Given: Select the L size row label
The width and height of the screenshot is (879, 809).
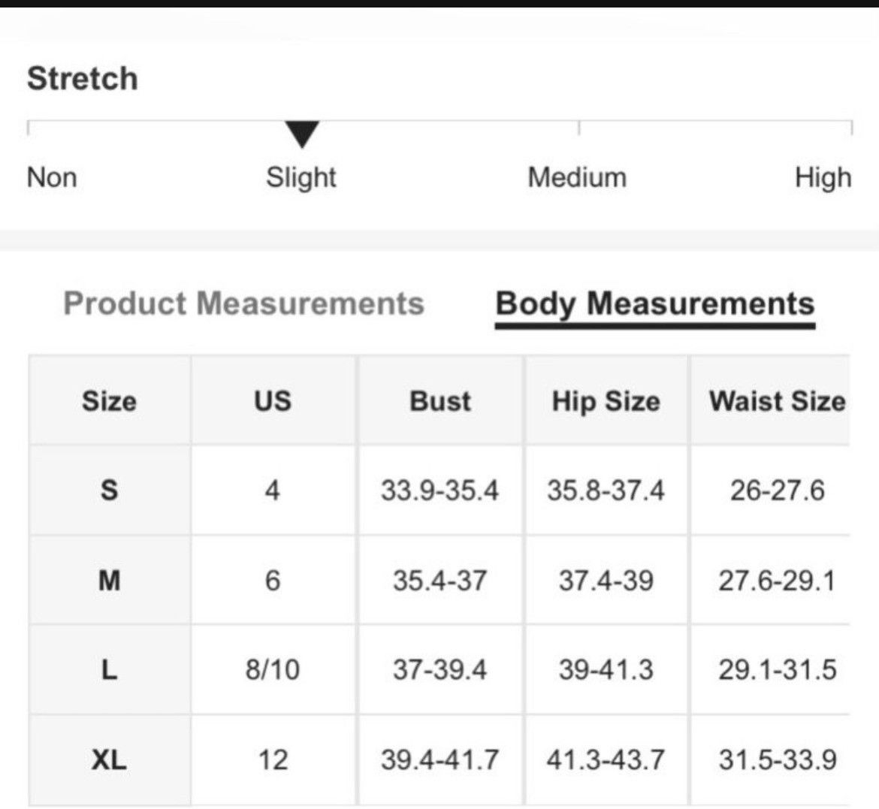Looking at the screenshot, I should pos(110,669).
